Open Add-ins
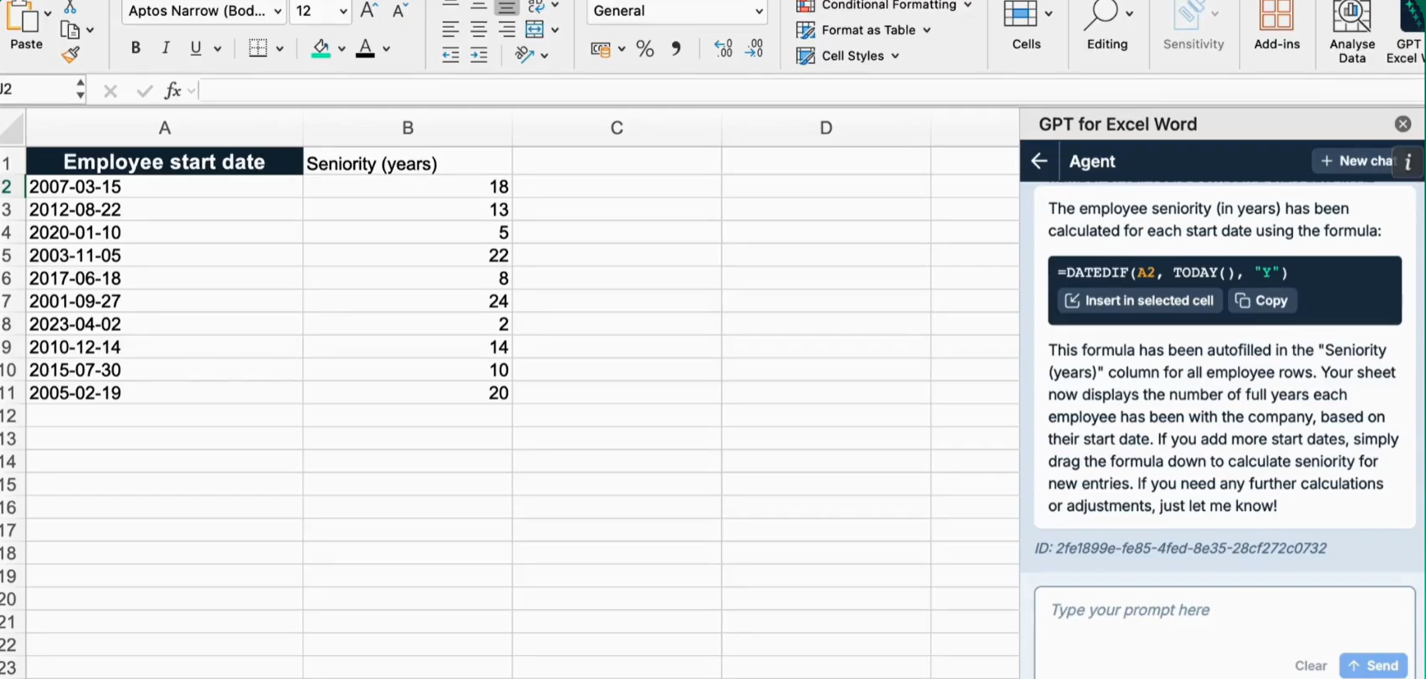The image size is (1426, 679). (1277, 26)
